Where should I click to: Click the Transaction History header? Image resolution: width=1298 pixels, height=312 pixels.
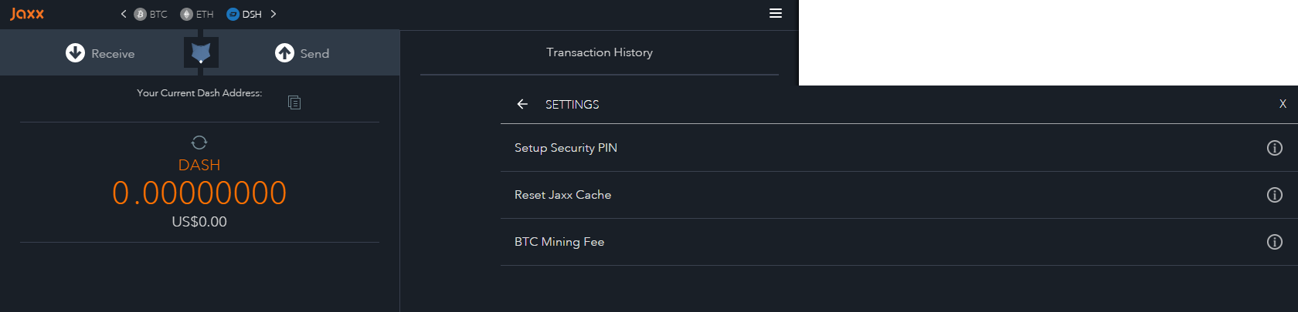[600, 52]
